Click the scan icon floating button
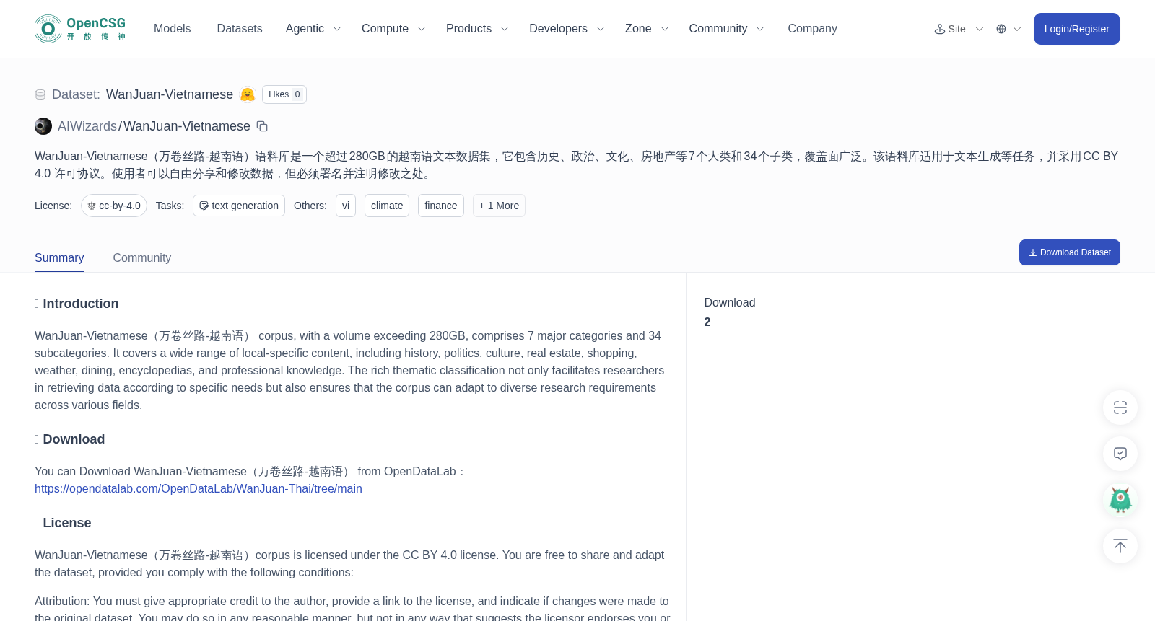This screenshot has height=621, width=1155. [x=1120, y=408]
